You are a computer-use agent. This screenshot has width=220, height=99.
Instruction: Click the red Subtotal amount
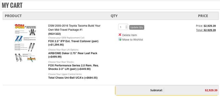pyautogui.click(x=211, y=90)
